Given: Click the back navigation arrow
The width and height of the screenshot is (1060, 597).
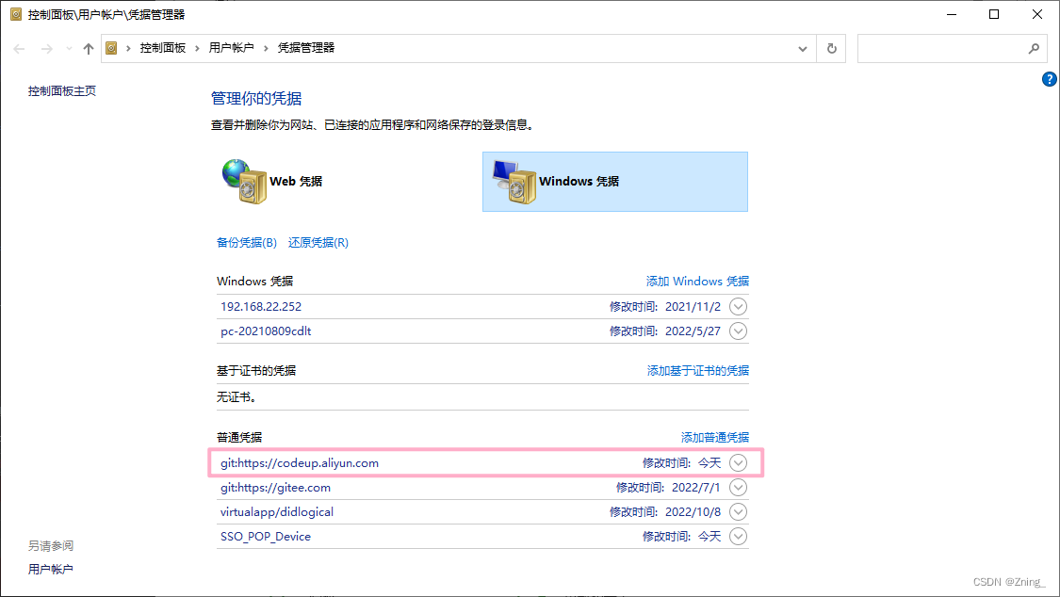Looking at the screenshot, I should [19, 48].
